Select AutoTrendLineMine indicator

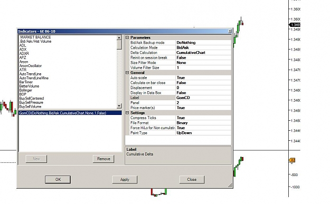34,78
